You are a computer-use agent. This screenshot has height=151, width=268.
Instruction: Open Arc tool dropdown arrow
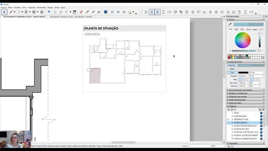22,12
